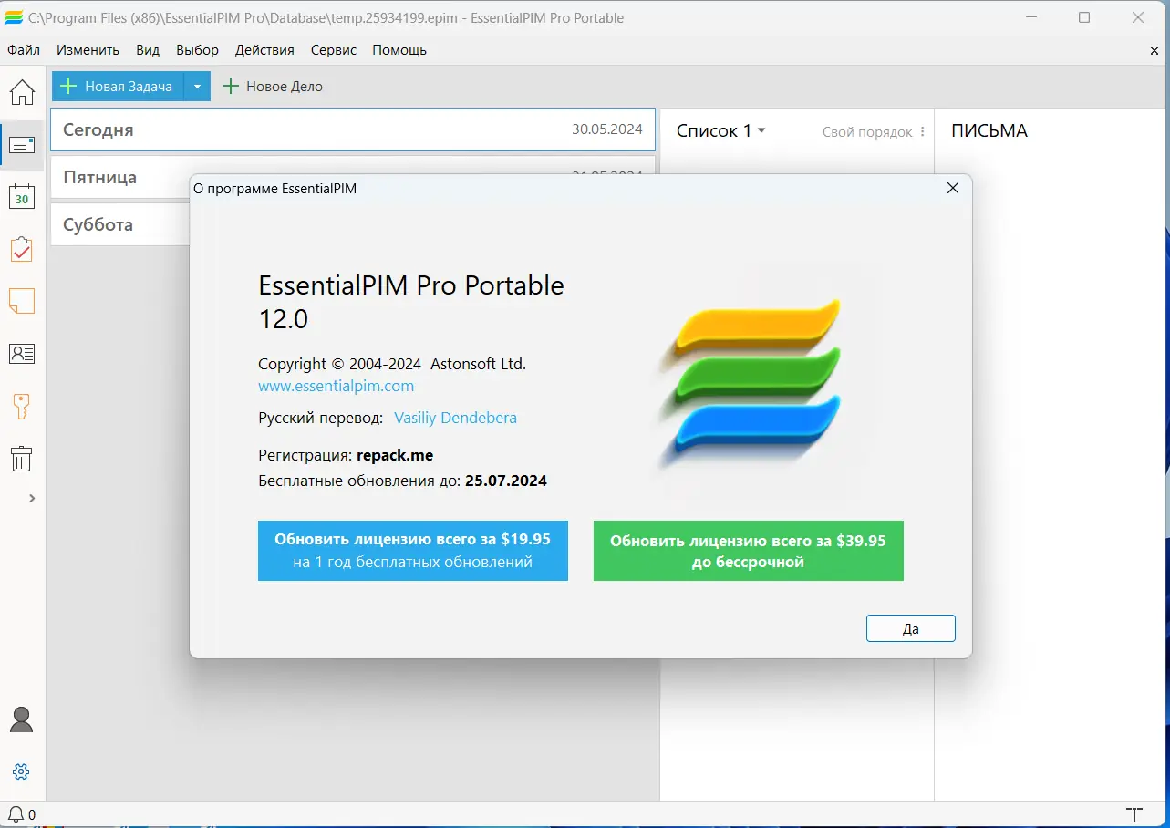Open the Действия menu

pos(264,50)
